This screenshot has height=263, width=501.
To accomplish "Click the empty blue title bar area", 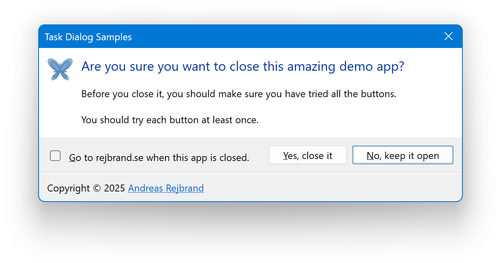I will coord(284,37).
